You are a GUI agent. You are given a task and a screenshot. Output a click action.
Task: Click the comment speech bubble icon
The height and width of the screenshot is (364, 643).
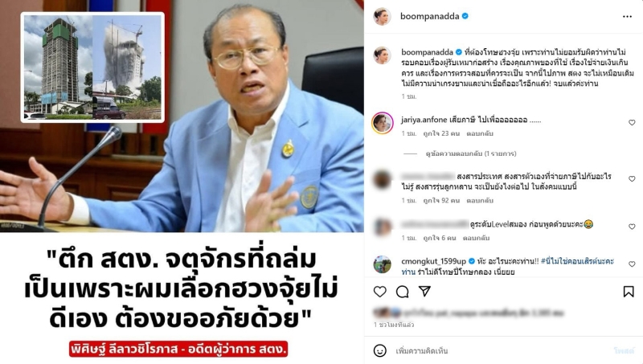pyautogui.click(x=403, y=292)
